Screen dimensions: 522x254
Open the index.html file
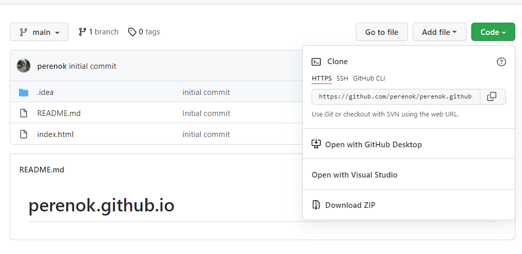55,134
